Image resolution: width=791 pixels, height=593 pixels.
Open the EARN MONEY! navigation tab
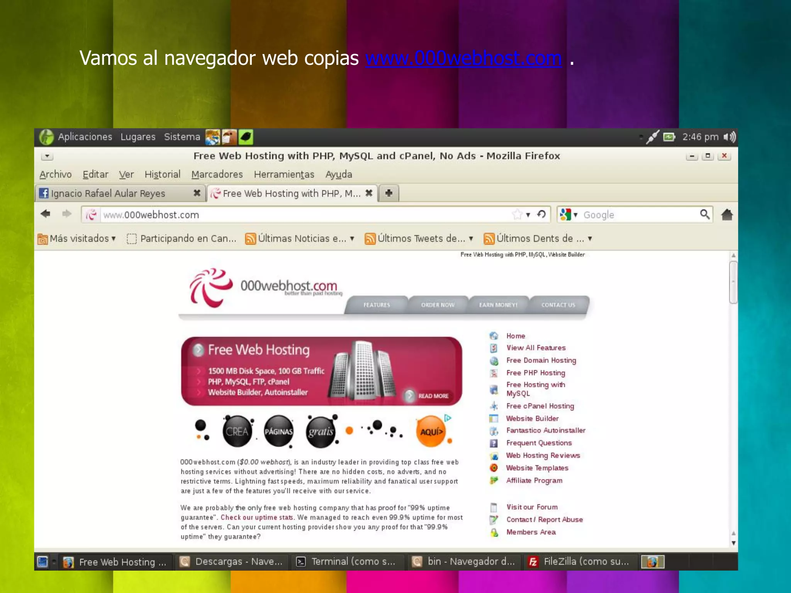[x=498, y=305]
